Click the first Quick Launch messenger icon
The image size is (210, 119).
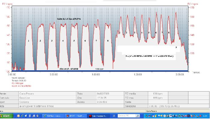pyautogui.click(x=18, y=116)
